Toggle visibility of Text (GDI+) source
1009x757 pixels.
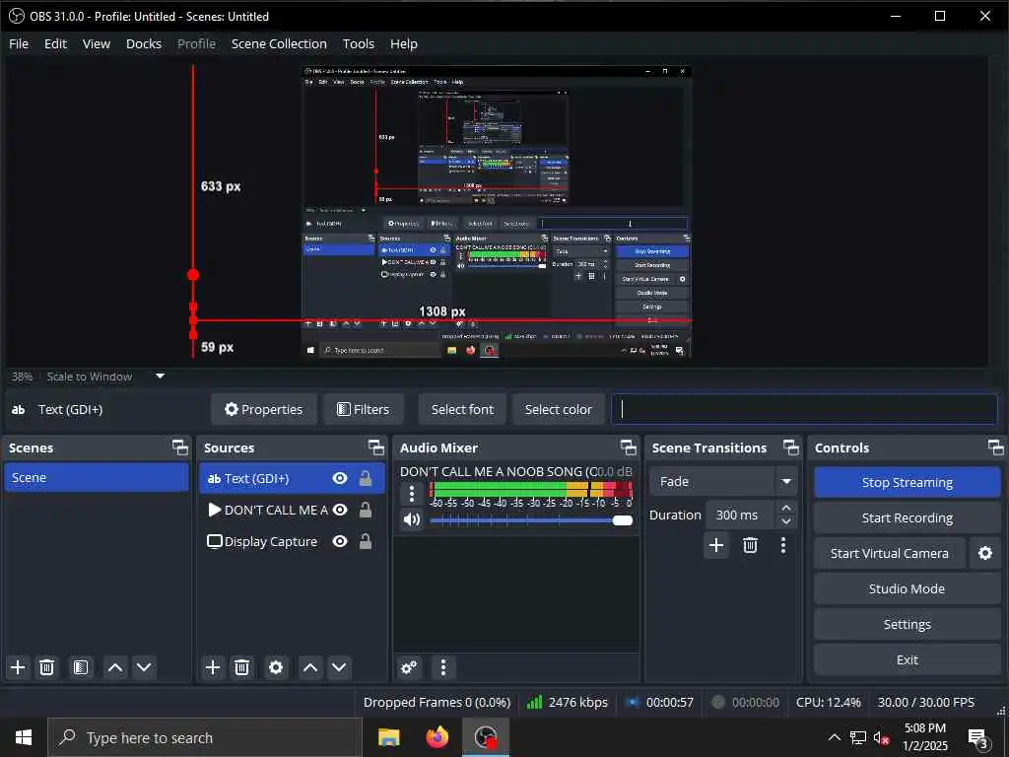(340, 478)
